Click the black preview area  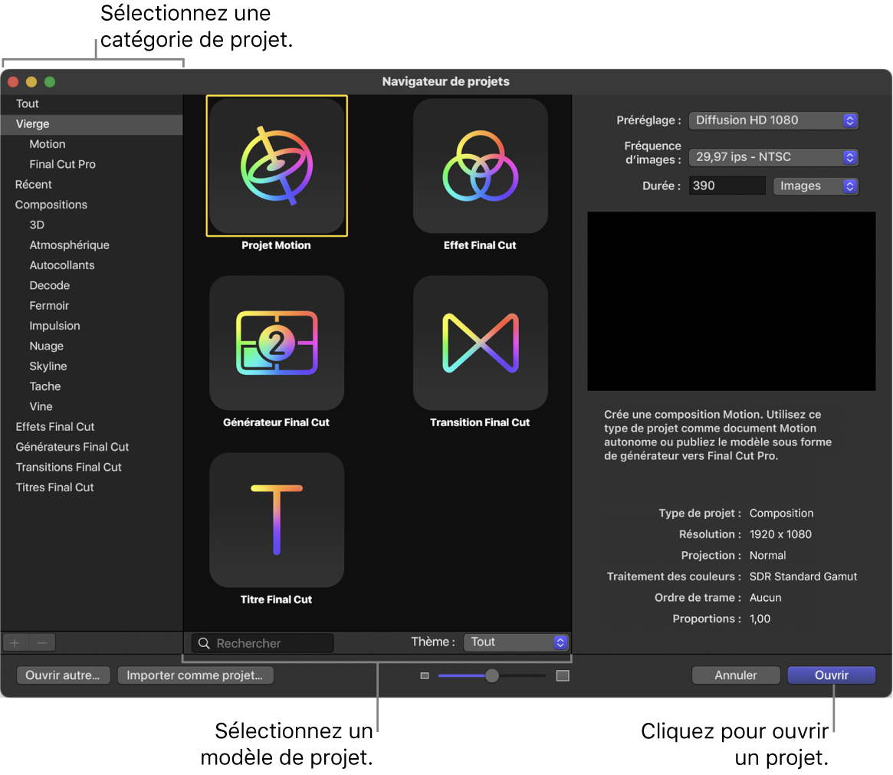[x=731, y=301]
